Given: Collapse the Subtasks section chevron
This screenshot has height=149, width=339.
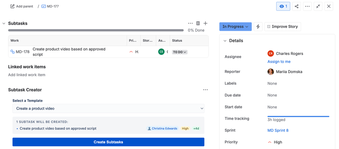Looking at the screenshot, I should tap(4, 23).
